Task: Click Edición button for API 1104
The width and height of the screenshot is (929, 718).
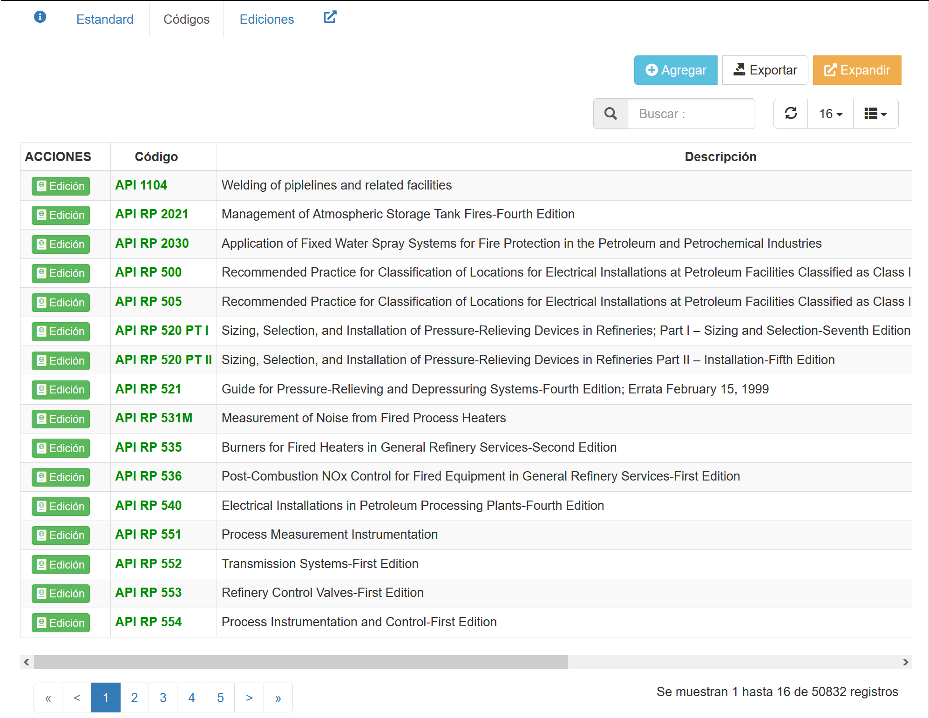Action: 61,186
